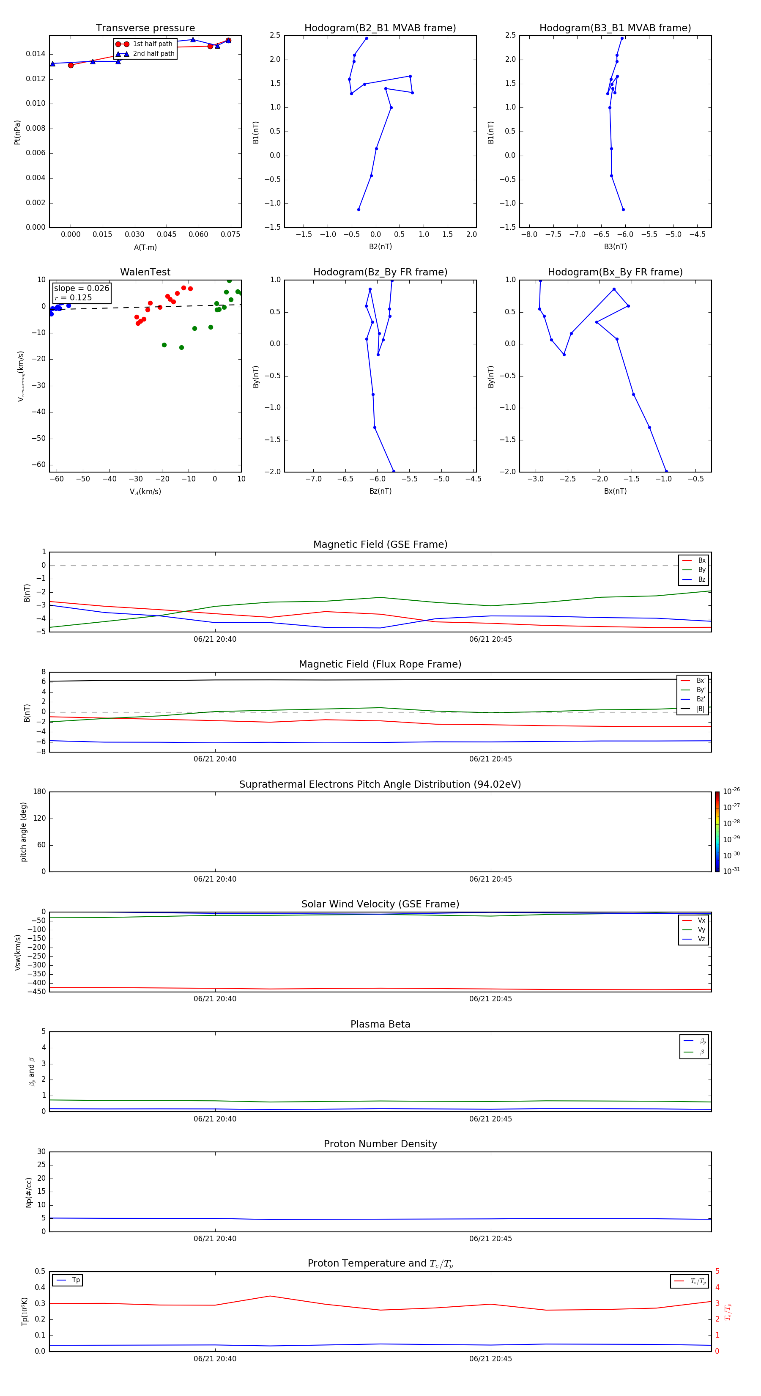
Task: Click the "Np(#/cc)" y-axis label
Action: pos(29,1192)
